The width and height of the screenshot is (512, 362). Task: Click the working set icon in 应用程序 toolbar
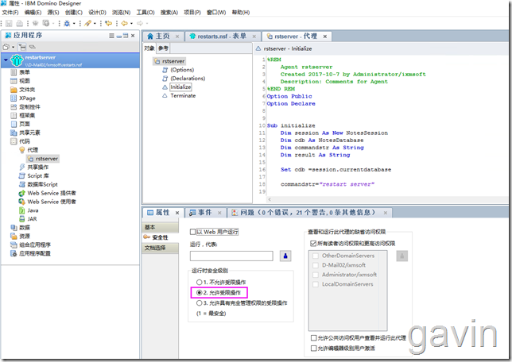(6, 47)
